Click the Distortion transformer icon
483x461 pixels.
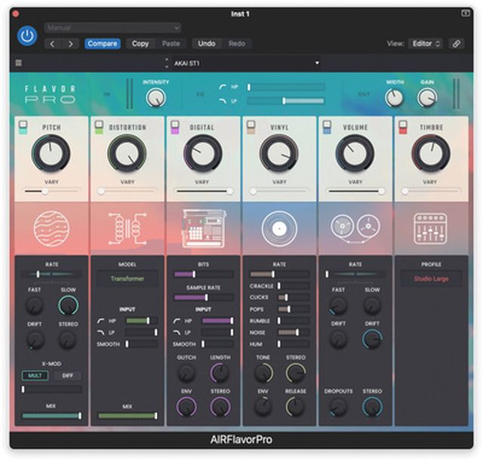[127, 228]
